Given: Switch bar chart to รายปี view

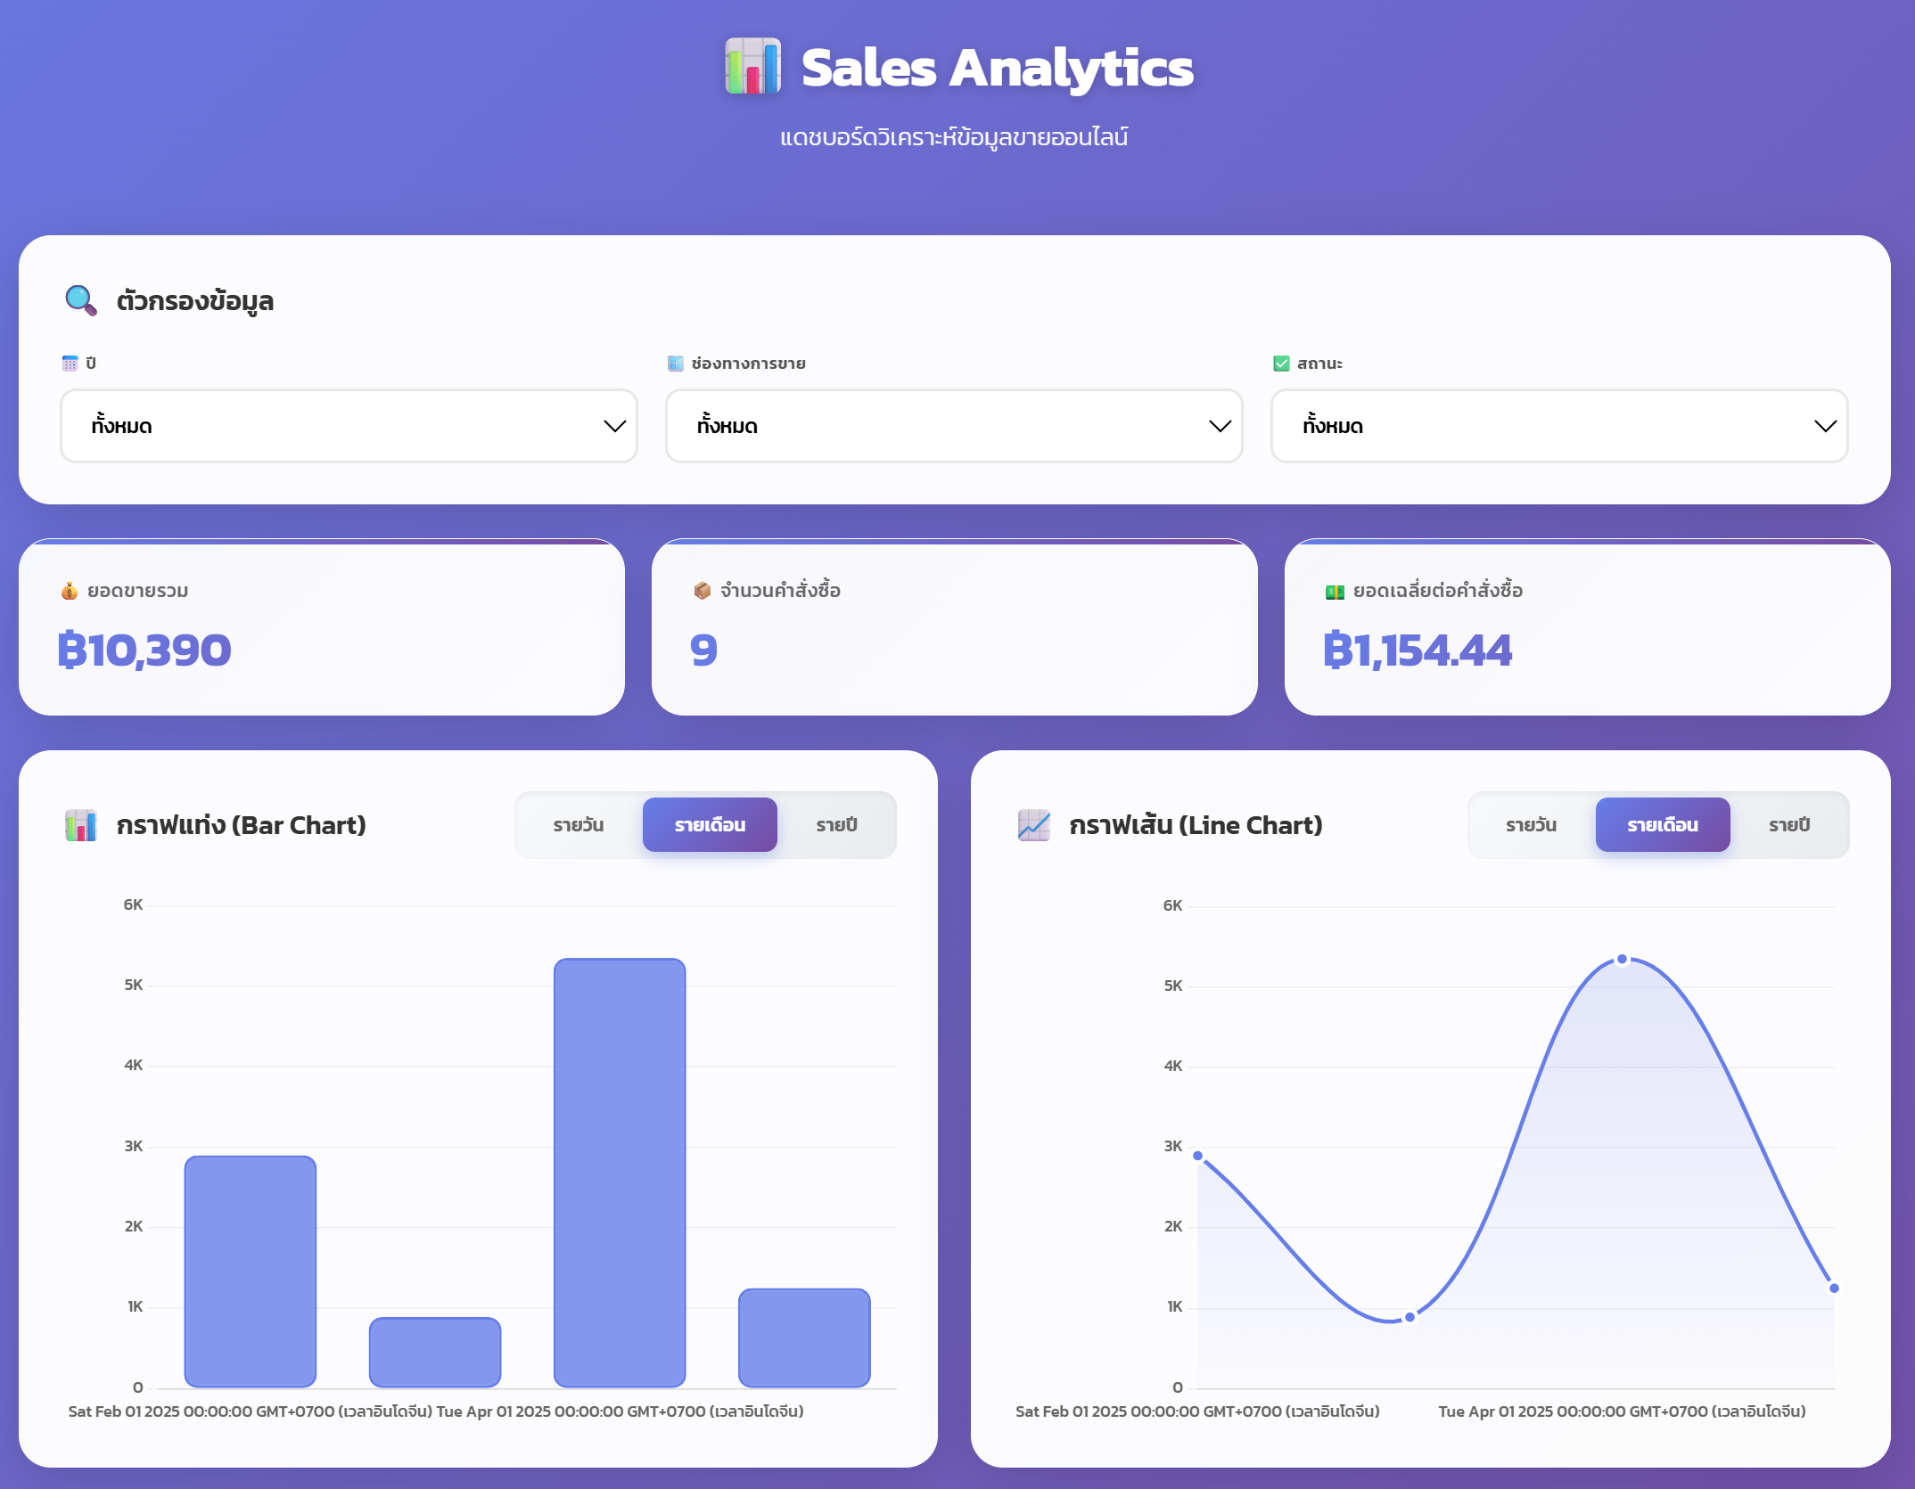Looking at the screenshot, I should pyautogui.click(x=836, y=825).
